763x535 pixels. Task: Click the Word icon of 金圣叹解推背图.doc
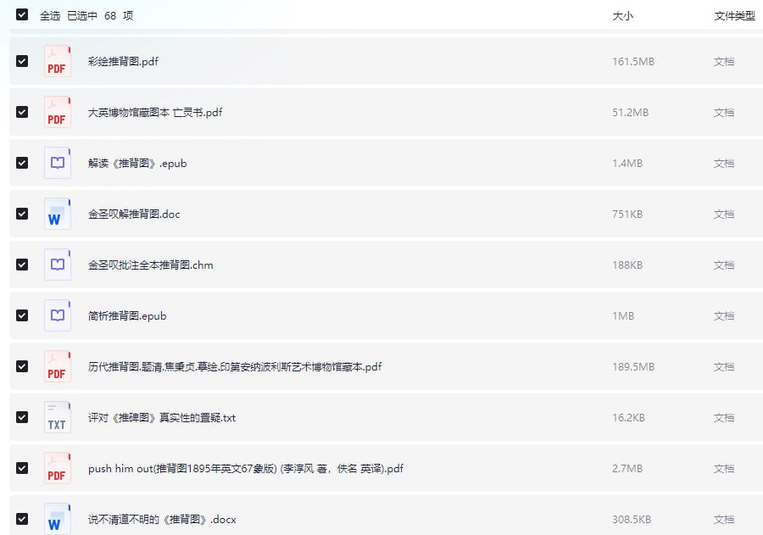click(58, 214)
